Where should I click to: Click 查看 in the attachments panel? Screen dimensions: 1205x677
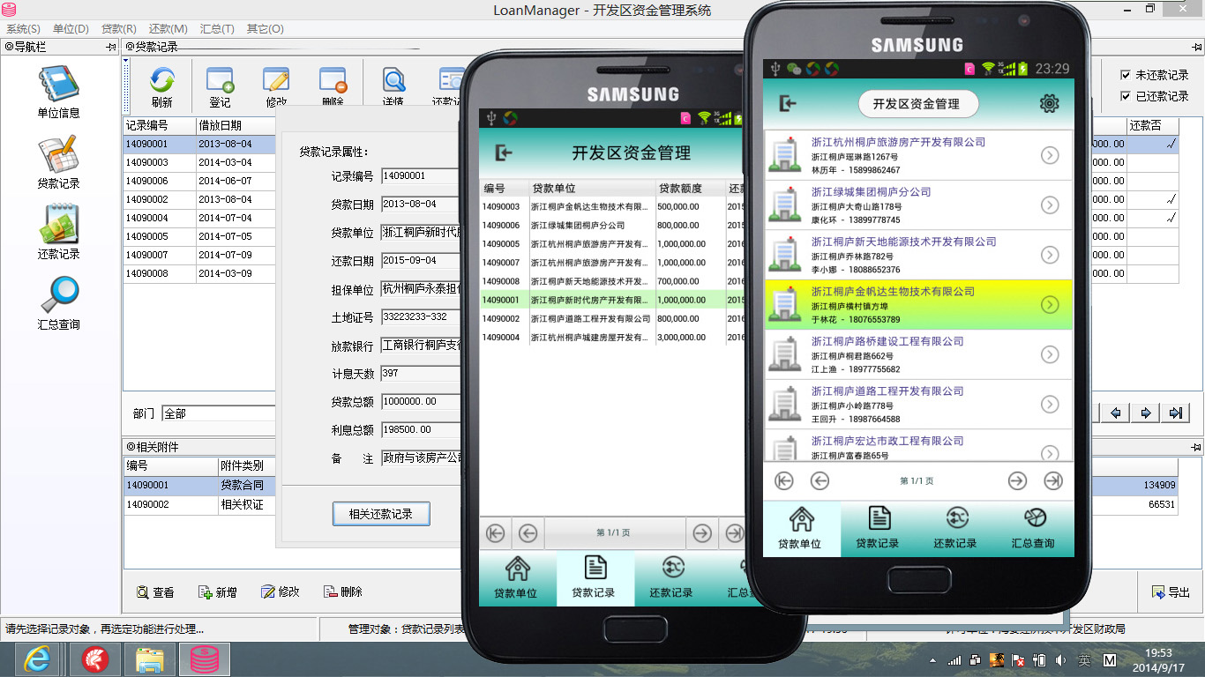click(155, 592)
